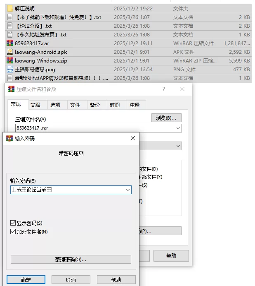Close the 压缩文件名和参数 dialog
This screenshot has height=286, width=255.
[x=182, y=89]
